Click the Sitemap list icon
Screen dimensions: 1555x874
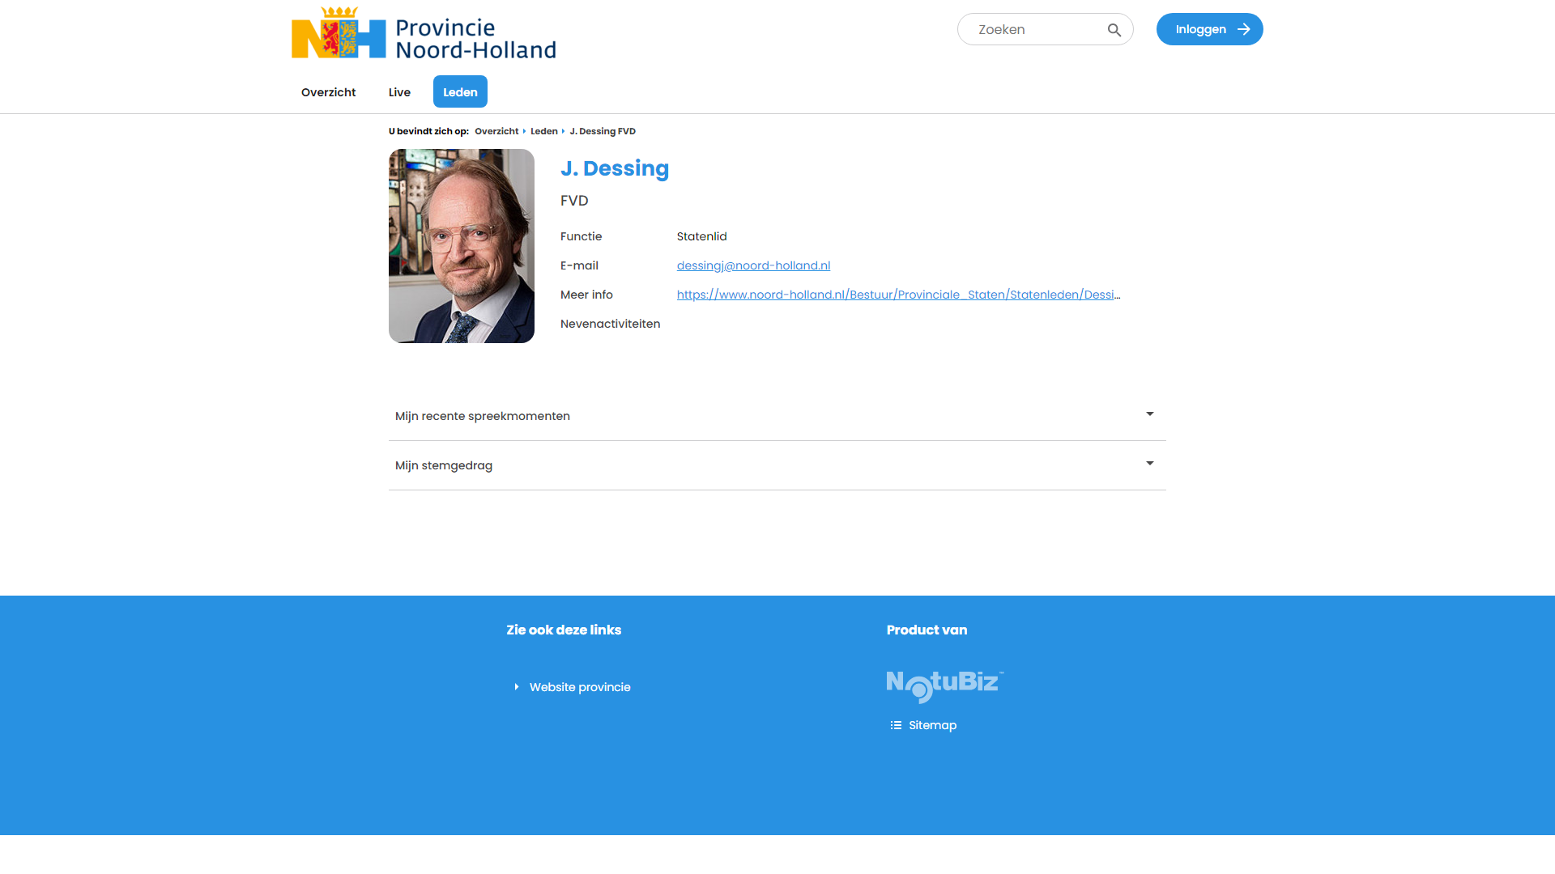click(896, 725)
